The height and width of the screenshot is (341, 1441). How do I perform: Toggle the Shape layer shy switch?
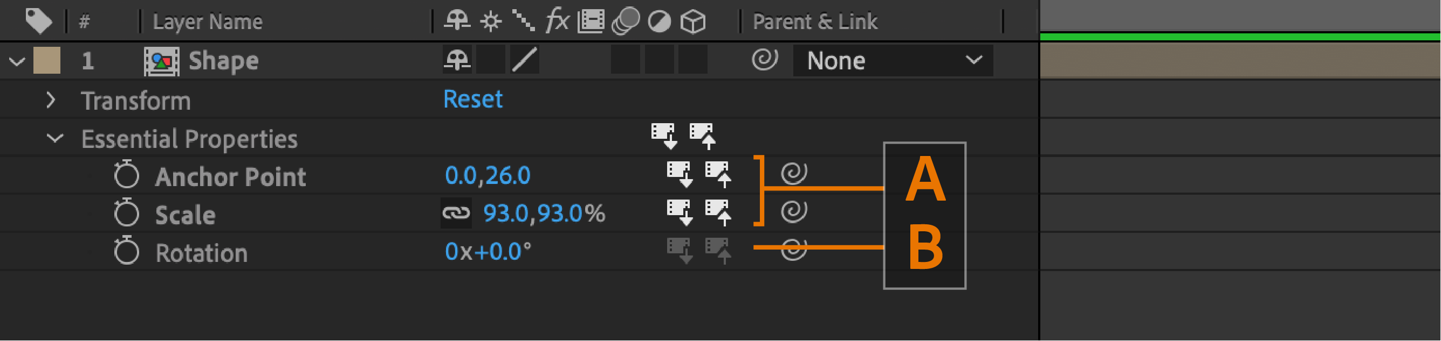[x=457, y=60]
